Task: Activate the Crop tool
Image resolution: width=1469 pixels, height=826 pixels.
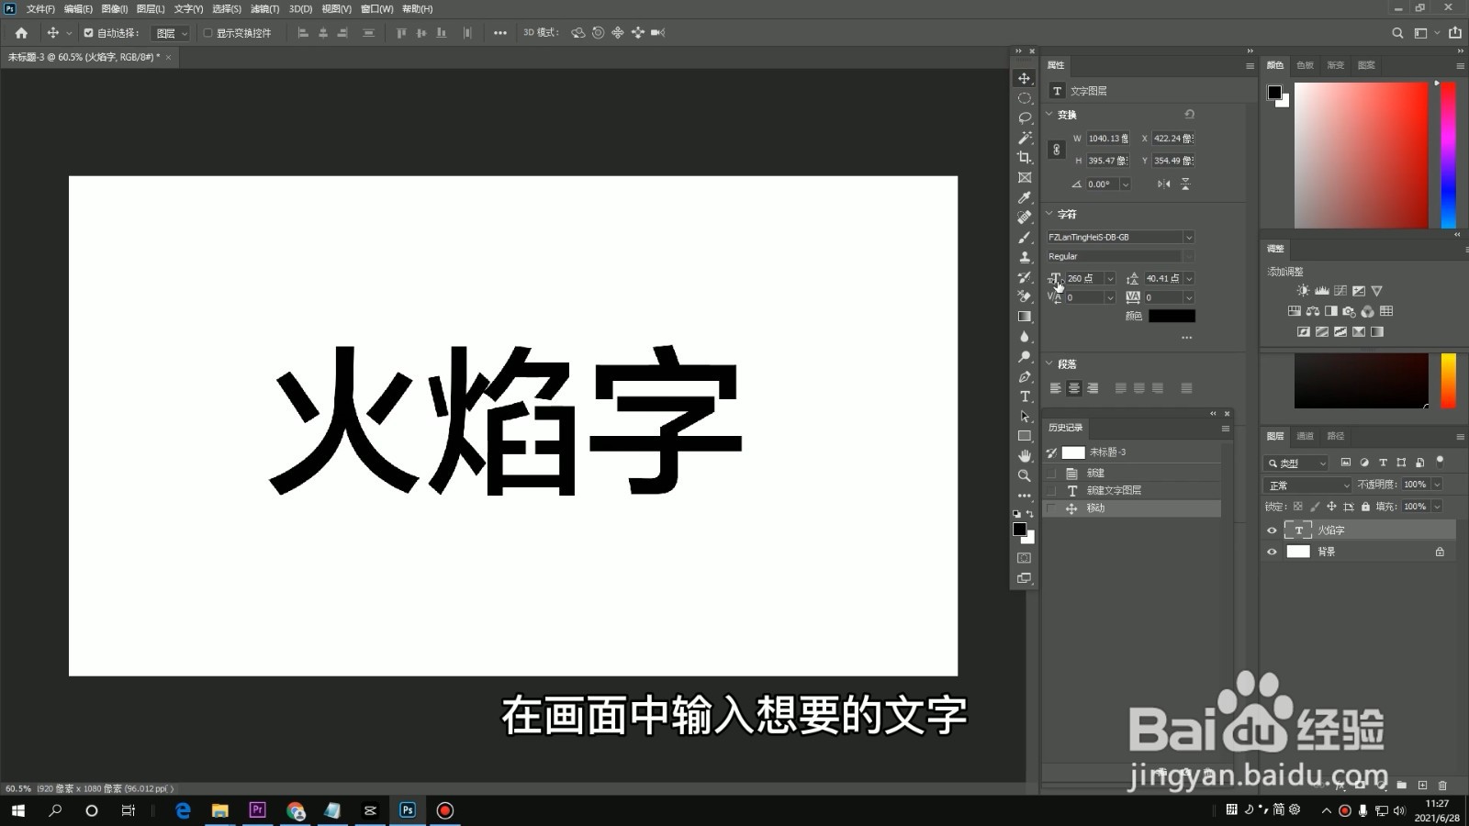Action: pyautogui.click(x=1024, y=157)
